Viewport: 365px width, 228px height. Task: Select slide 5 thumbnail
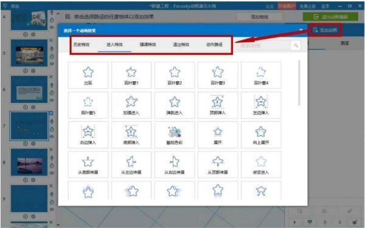click(x=29, y=53)
